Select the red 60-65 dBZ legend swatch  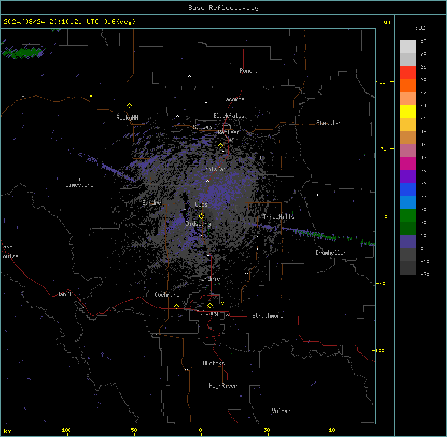(408, 73)
